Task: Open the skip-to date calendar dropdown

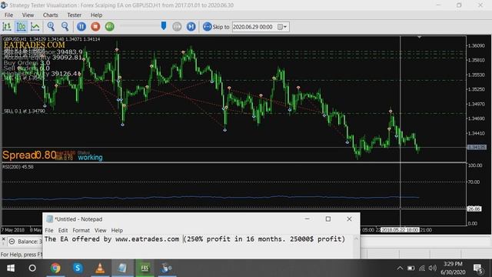Action: point(282,27)
